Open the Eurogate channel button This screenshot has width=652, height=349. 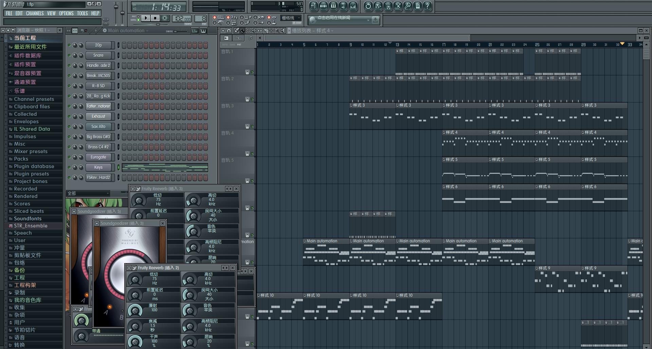point(98,157)
